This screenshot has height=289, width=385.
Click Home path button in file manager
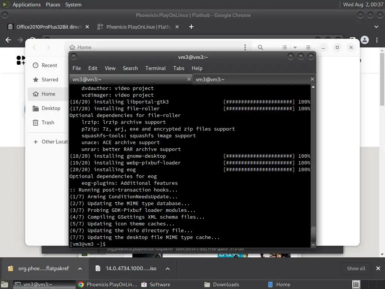coord(80,47)
